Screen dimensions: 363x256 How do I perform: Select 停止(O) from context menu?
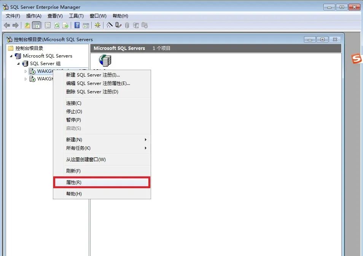coord(102,112)
